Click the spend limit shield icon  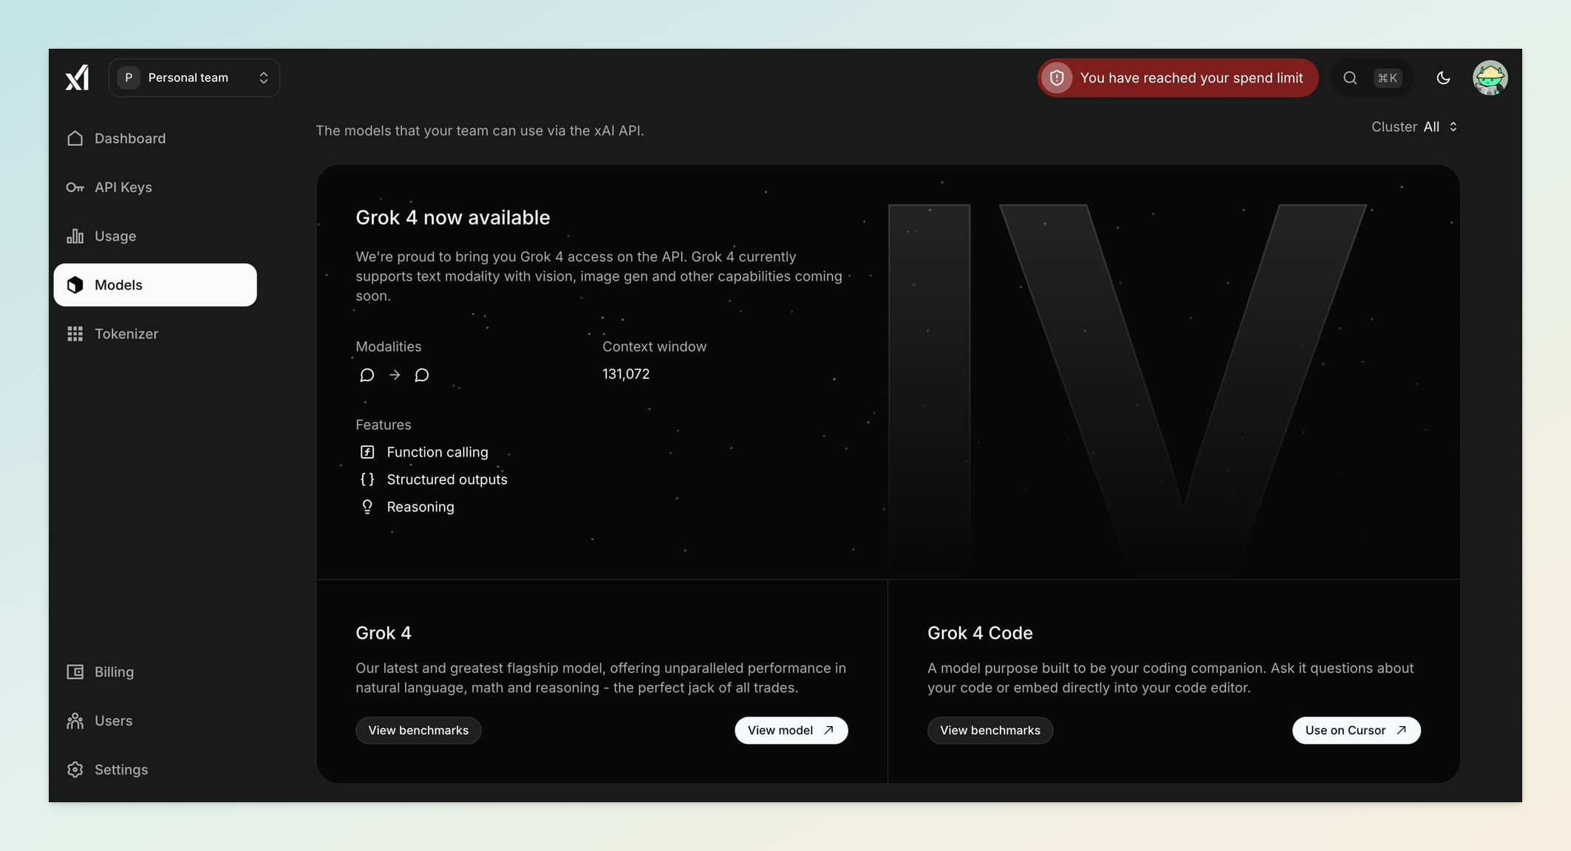pos(1057,78)
